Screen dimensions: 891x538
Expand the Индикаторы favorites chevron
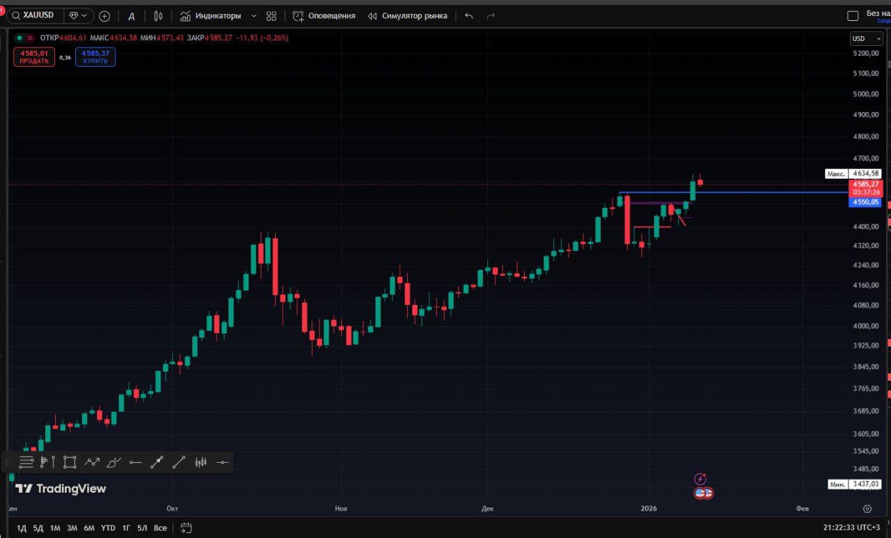point(253,15)
